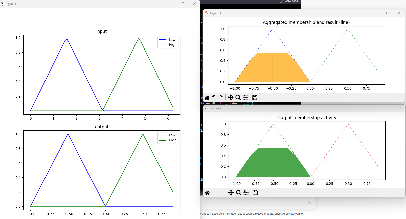Click 'Output membership activity' title
The width and height of the screenshot is (406, 219).
(x=307, y=118)
